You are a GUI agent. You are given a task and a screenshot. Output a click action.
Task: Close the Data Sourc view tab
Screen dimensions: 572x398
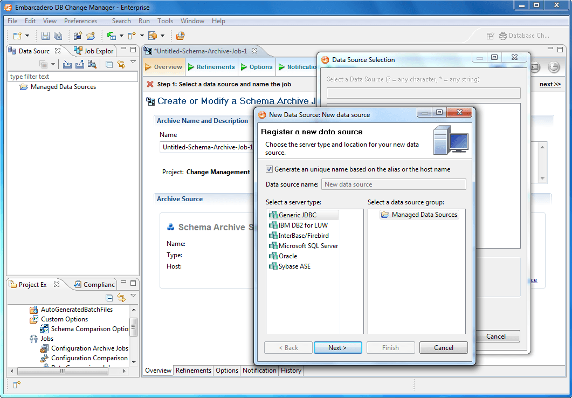click(58, 51)
